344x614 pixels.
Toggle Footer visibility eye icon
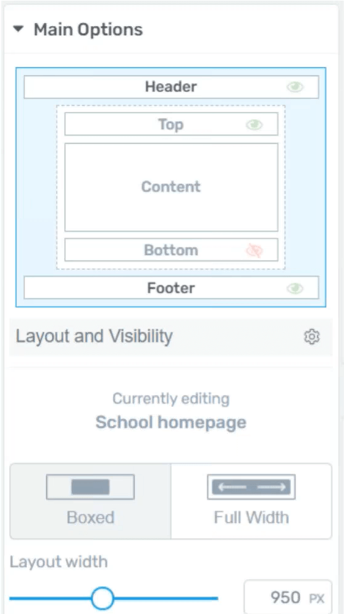point(295,288)
